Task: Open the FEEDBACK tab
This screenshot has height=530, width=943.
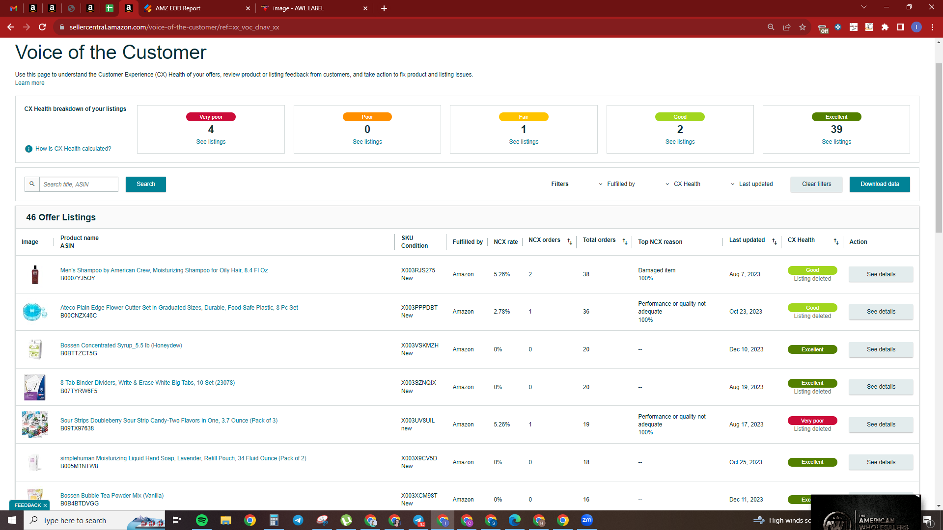Action: [x=28, y=505]
